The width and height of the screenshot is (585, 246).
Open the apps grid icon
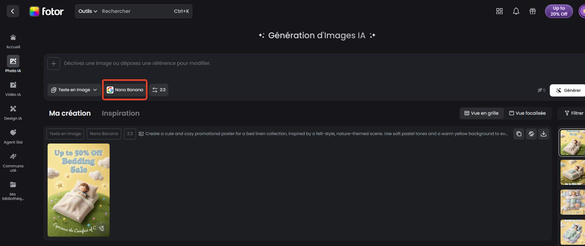tap(500, 11)
